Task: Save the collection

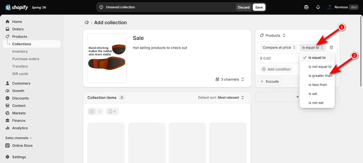Action: tap(259, 7)
